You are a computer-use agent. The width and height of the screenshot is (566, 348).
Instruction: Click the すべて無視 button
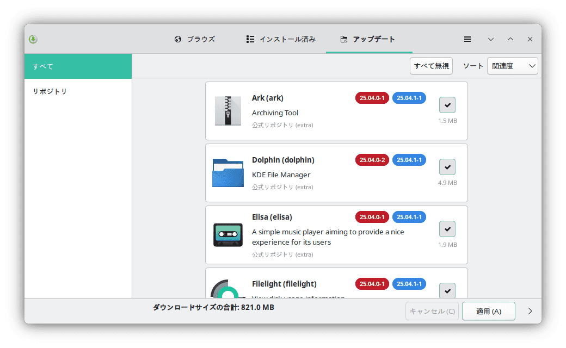coord(432,66)
